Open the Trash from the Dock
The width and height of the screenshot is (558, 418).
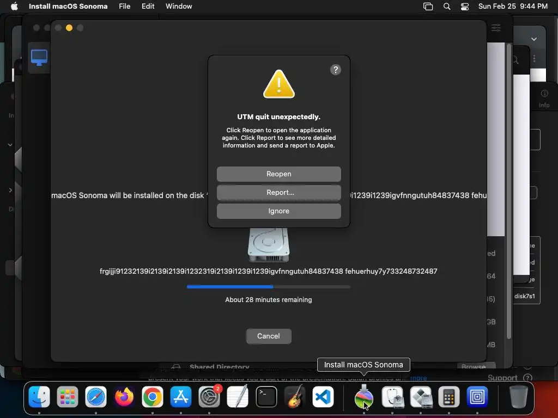tap(519, 397)
